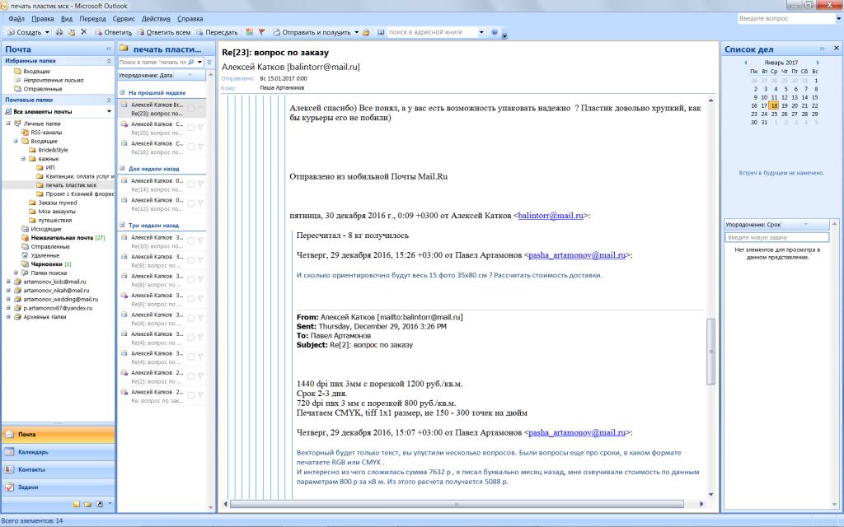Switch to Контакты in navigation pane
The height and width of the screenshot is (527, 844).
(59, 469)
